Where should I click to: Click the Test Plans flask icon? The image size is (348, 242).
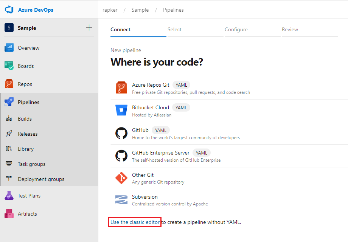[9, 195]
